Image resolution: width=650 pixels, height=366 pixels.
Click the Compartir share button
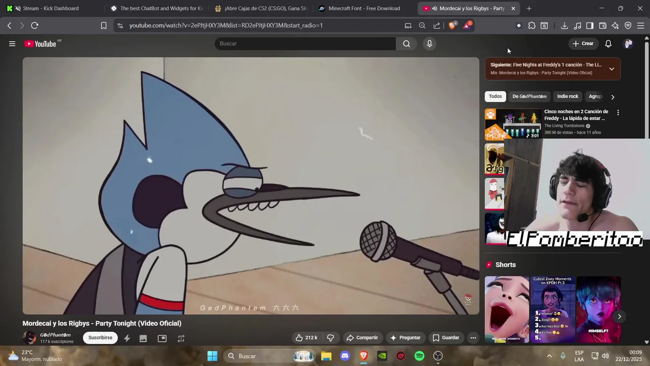(362, 338)
